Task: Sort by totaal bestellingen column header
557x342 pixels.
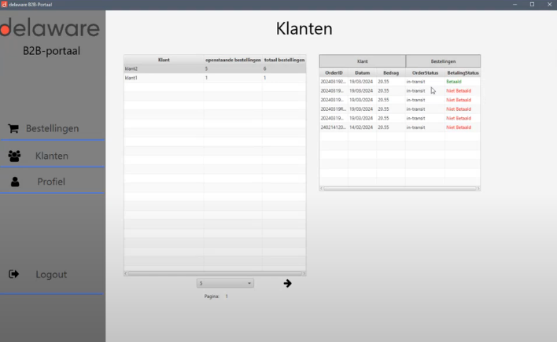Action: coord(284,60)
